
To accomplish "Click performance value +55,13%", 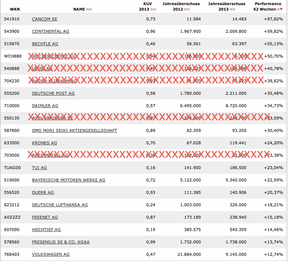I will (x=273, y=44).
